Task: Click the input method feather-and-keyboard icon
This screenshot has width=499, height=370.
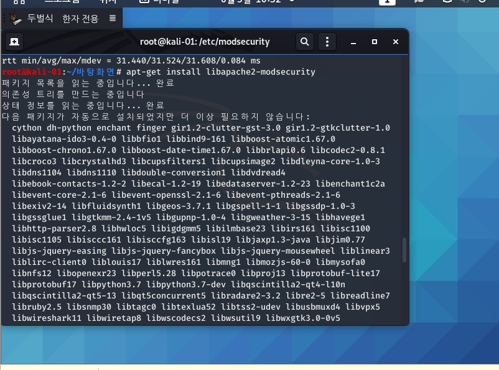Action: pos(16,19)
